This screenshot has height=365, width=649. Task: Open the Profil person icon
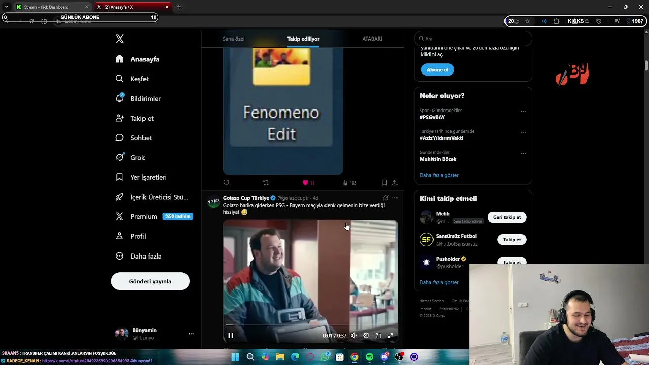(119, 236)
